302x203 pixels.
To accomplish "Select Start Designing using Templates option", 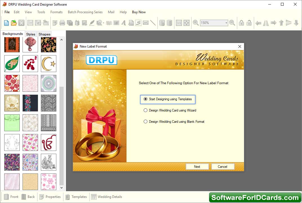I will pyautogui.click(x=145, y=99).
